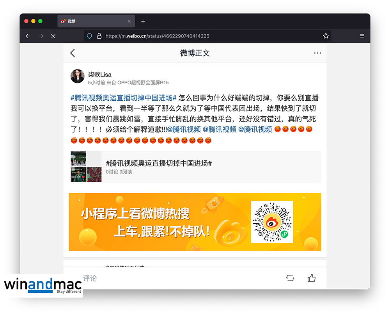390x315 pixels.
Task: Open hashtag link at start of post
Action: point(123,98)
